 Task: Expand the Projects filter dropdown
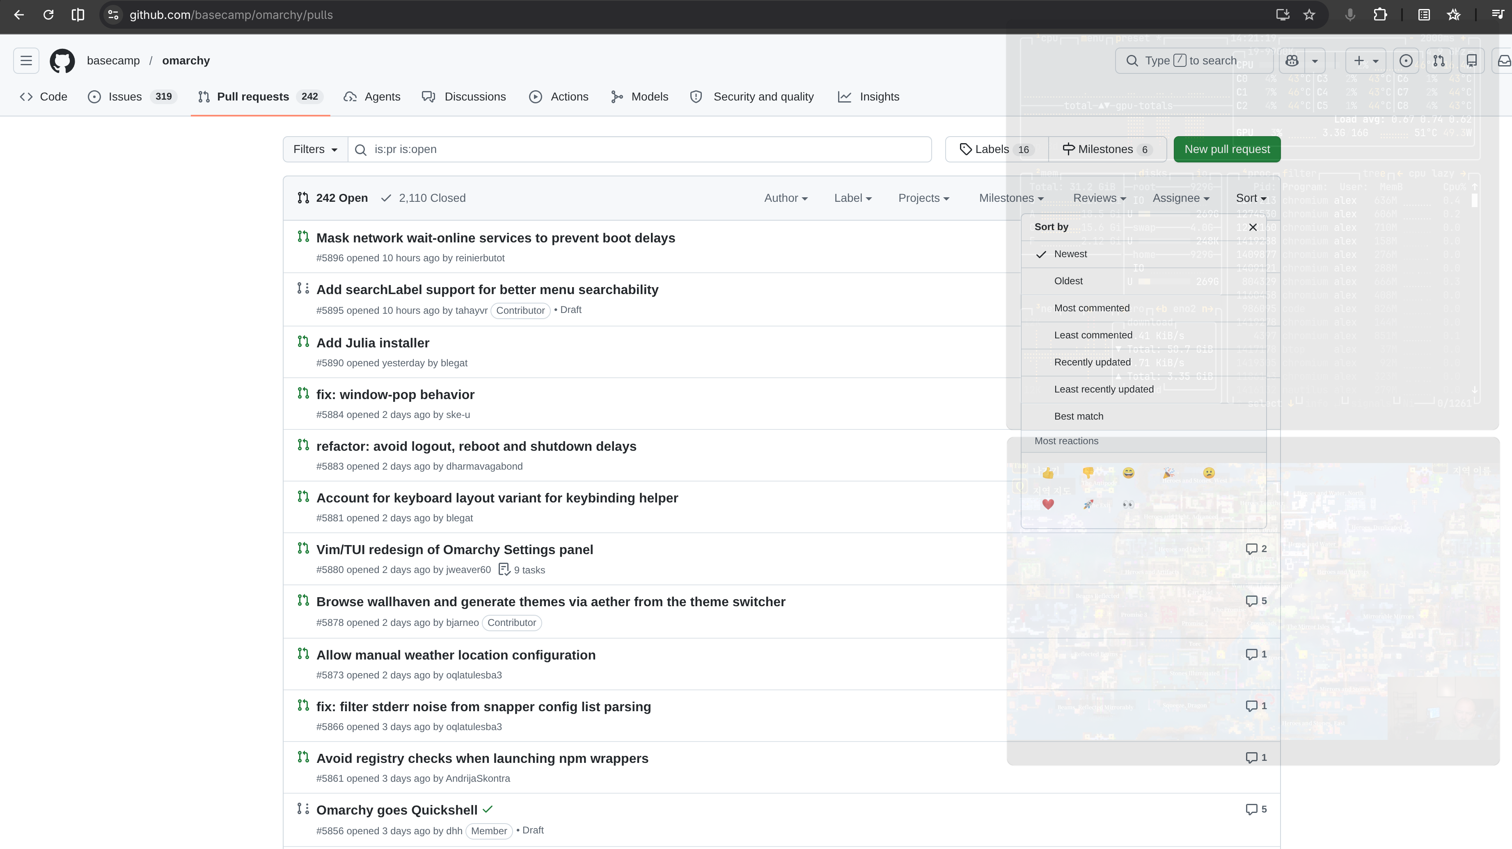(x=923, y=198)
